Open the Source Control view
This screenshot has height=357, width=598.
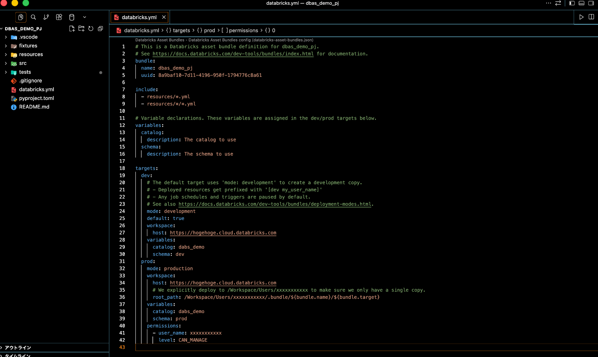click(46, 17)
